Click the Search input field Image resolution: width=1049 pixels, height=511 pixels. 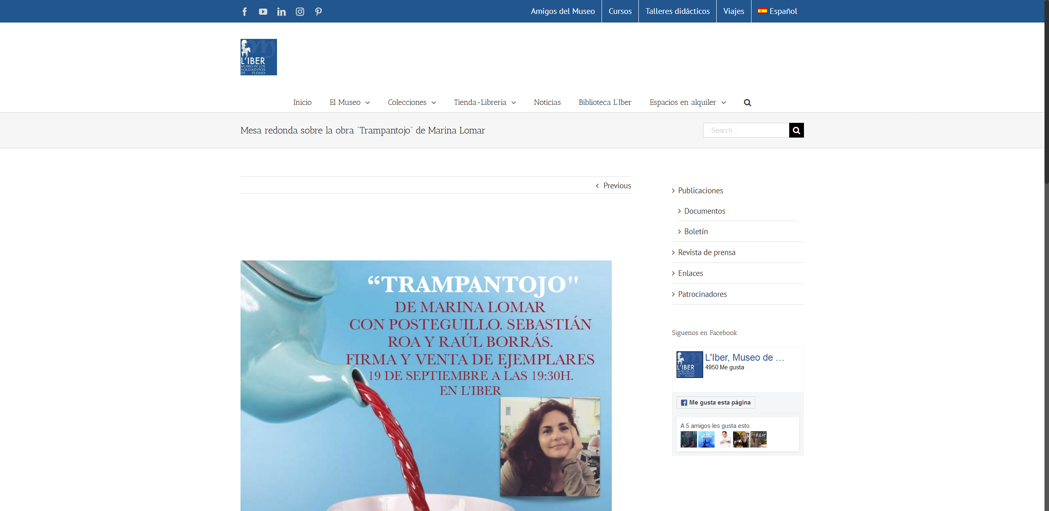(x=746, y=130)
